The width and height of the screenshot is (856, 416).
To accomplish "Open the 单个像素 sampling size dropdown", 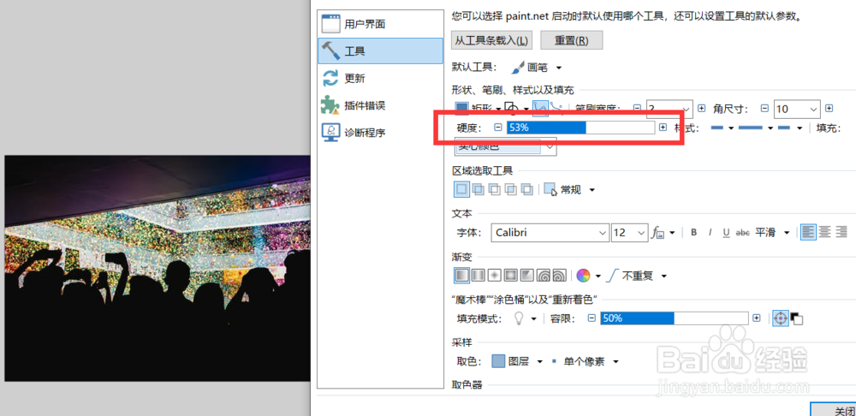I will (585, 361).
